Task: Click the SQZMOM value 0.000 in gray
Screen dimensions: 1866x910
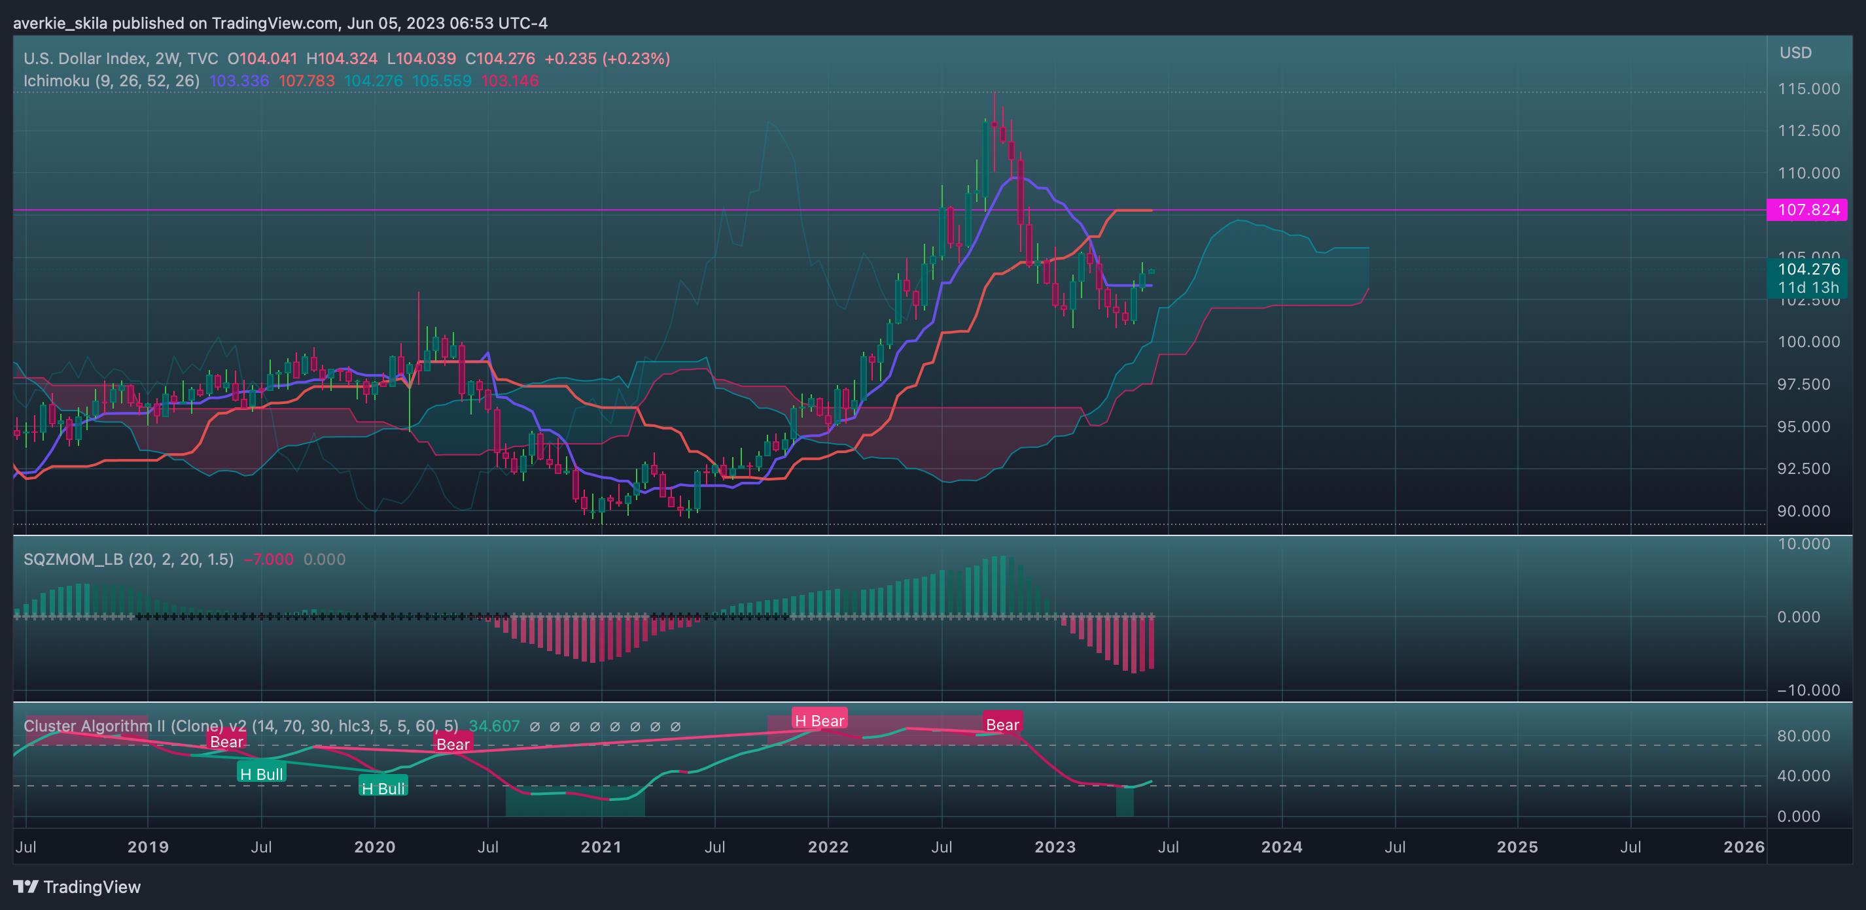Action: click(325, 559)
